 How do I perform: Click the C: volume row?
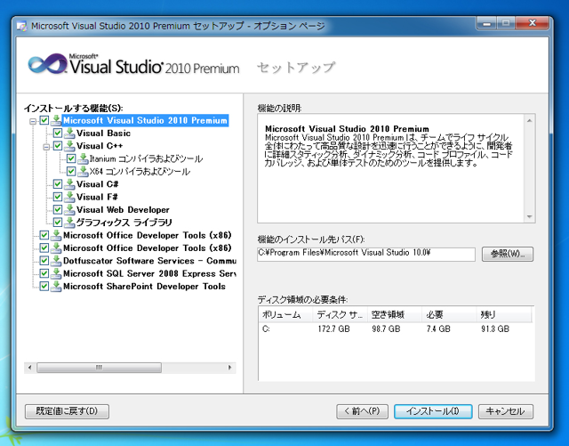(395, 329)
